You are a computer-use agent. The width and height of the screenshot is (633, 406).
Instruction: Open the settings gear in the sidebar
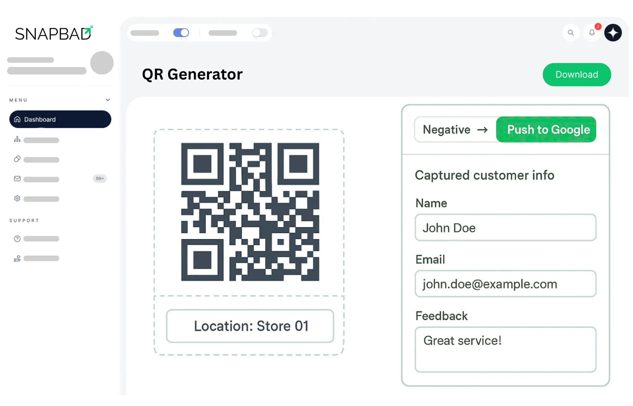[17, 198]
